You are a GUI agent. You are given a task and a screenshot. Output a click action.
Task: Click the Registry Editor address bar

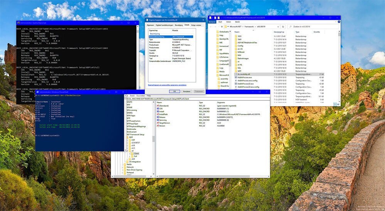coord(198,99)
